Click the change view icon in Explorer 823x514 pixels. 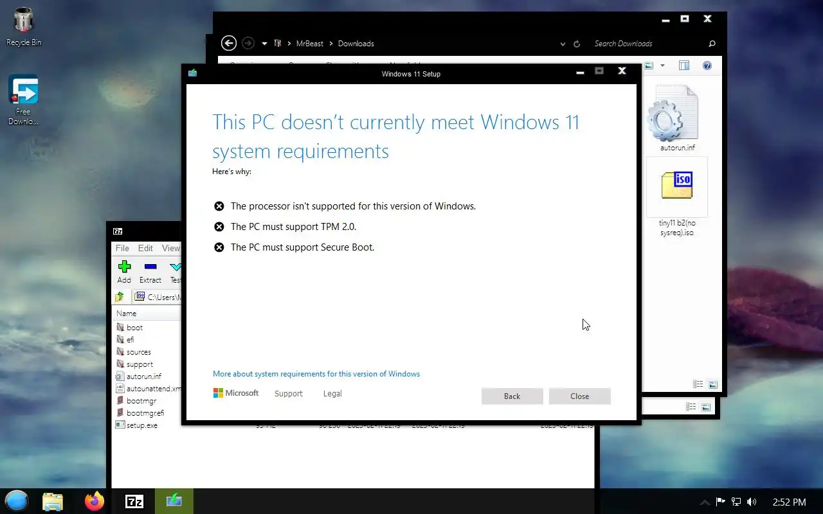pyautogui.click(x=649, y=66)
